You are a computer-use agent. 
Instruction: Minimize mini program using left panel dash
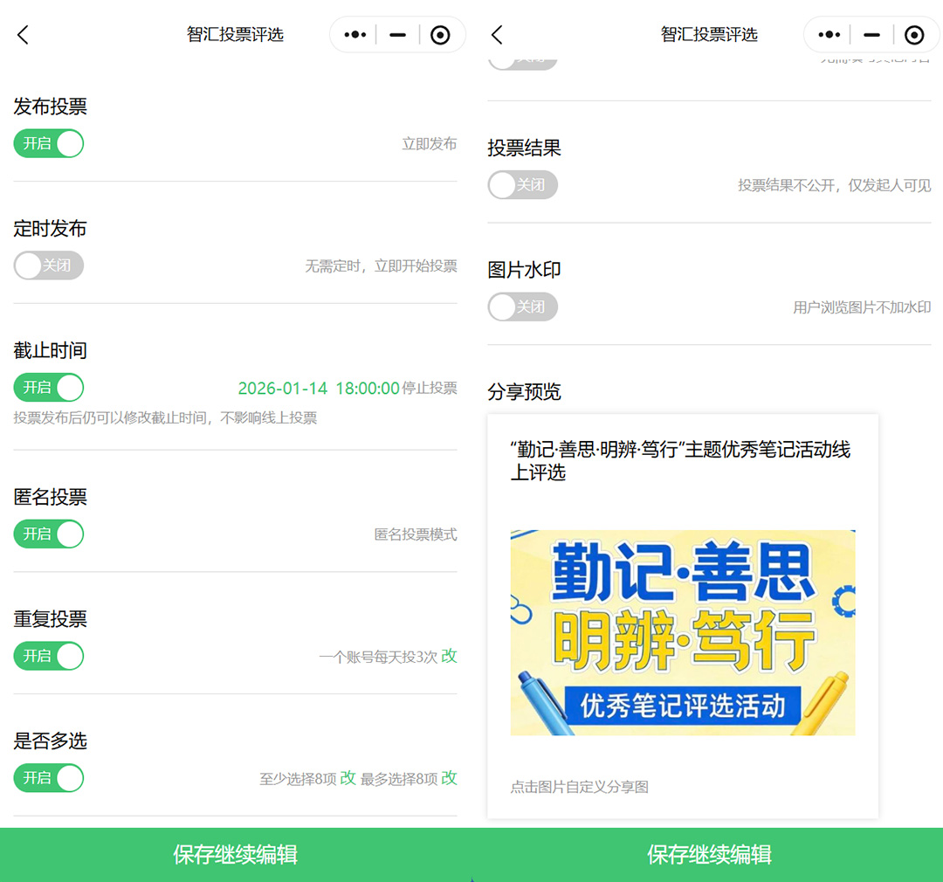click(398, 35)
